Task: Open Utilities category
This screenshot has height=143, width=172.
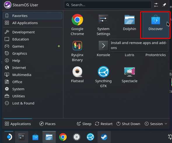Action: tap(33, 96)
